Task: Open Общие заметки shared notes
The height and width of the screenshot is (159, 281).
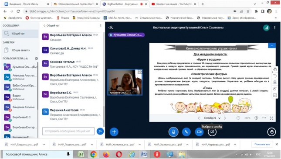Action: 20,50
